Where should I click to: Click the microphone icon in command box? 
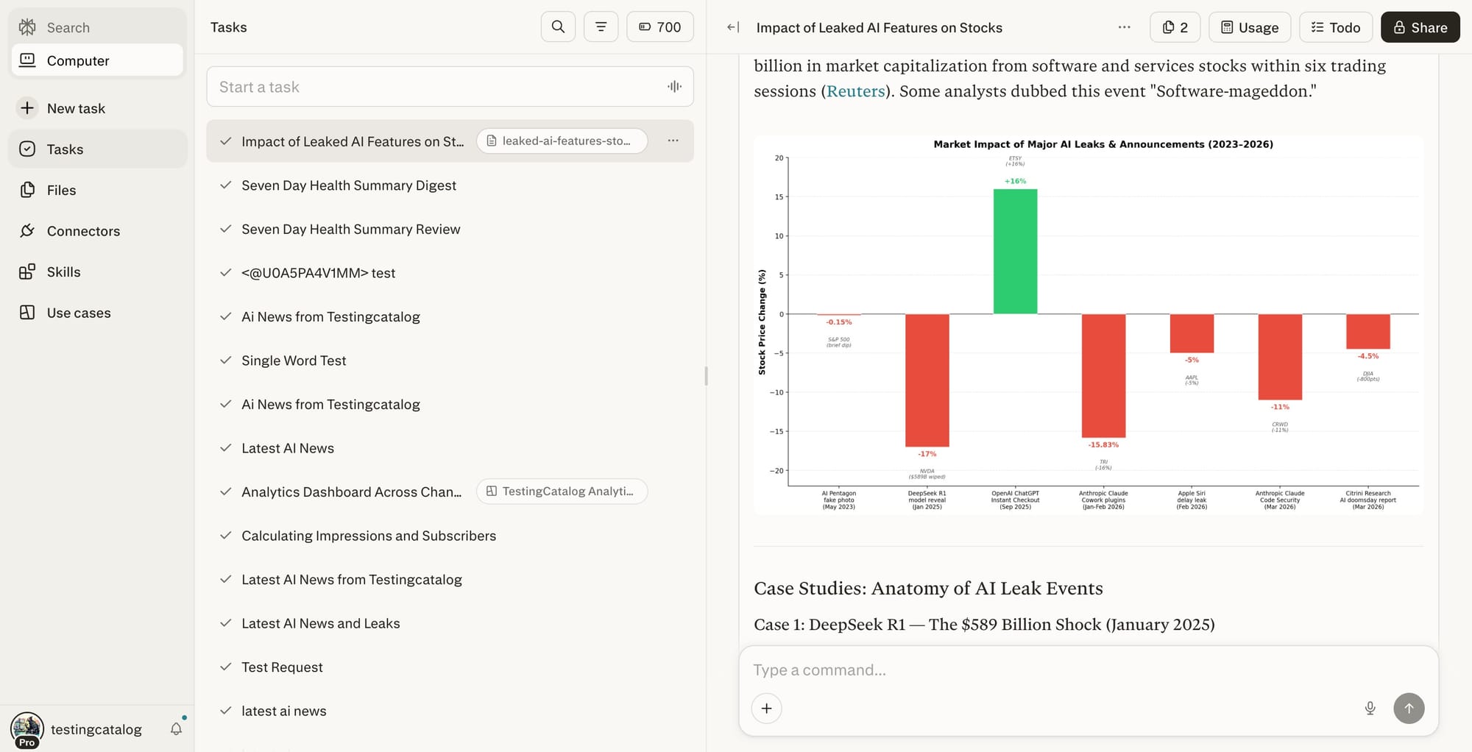[1370, 708]
